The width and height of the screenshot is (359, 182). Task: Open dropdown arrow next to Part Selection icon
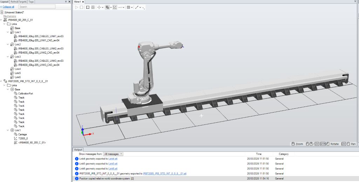(x=111, y=7)
